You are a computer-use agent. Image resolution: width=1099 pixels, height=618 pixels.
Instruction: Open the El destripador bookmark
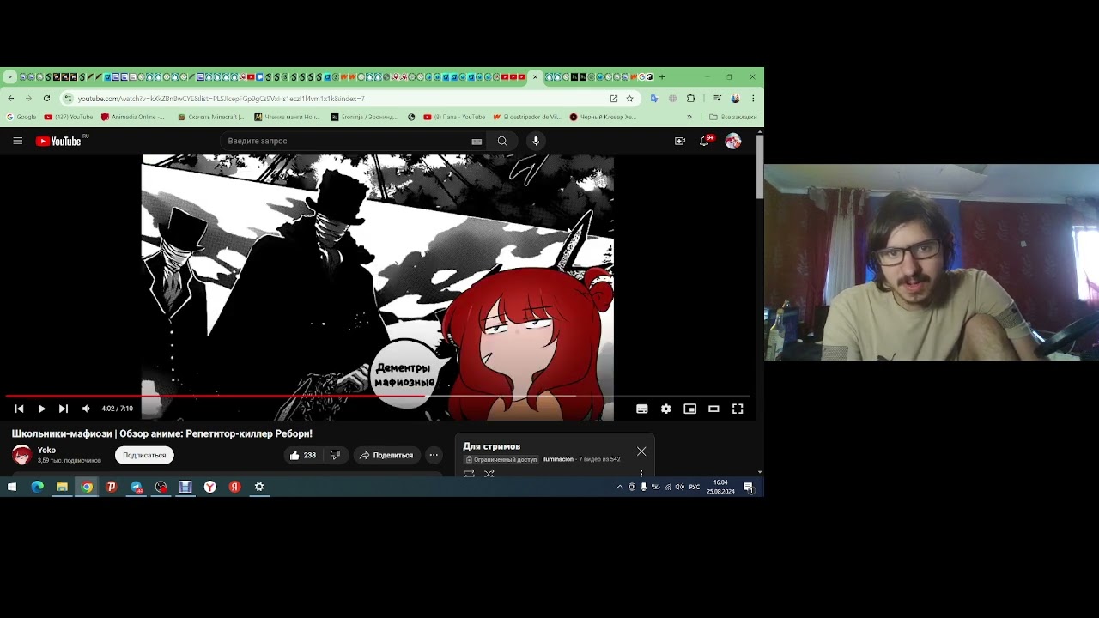pyautogui.click(x=526, y=117)
